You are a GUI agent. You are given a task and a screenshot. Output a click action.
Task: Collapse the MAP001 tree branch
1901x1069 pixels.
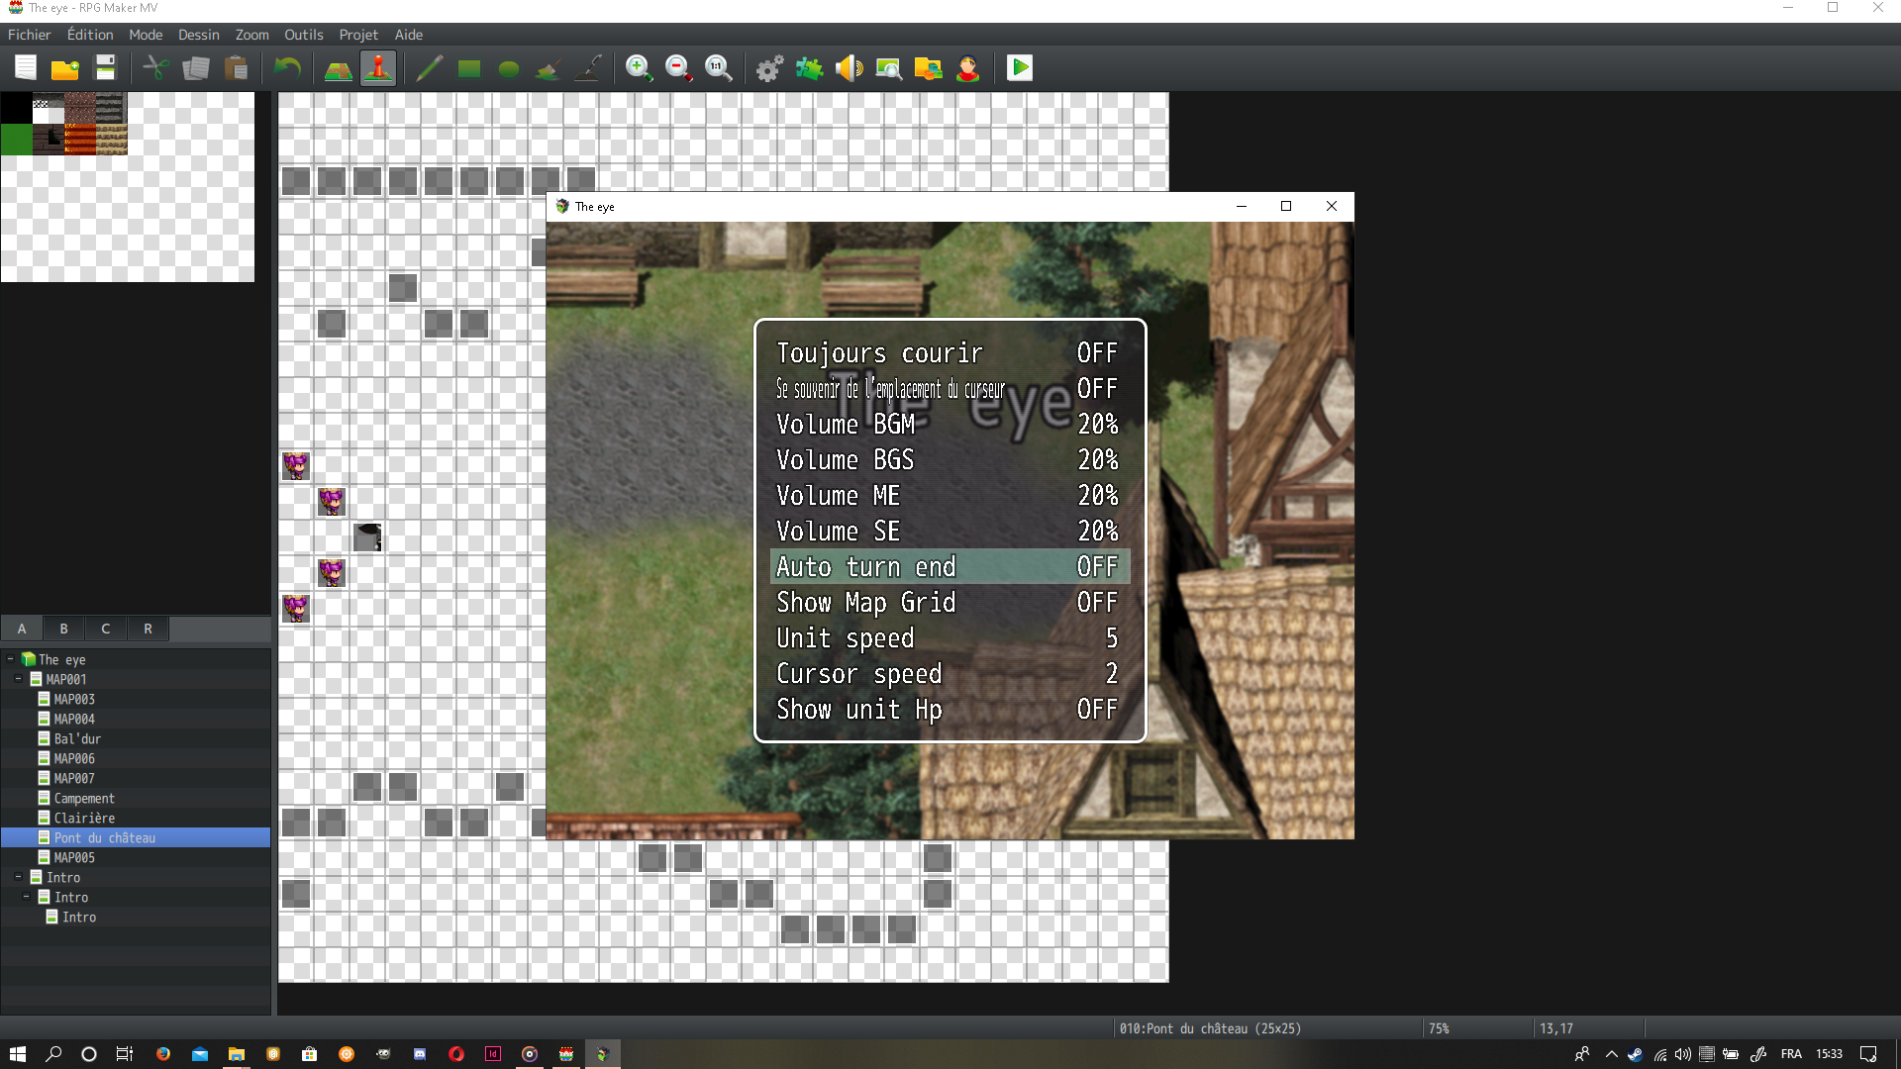(19, 679)
